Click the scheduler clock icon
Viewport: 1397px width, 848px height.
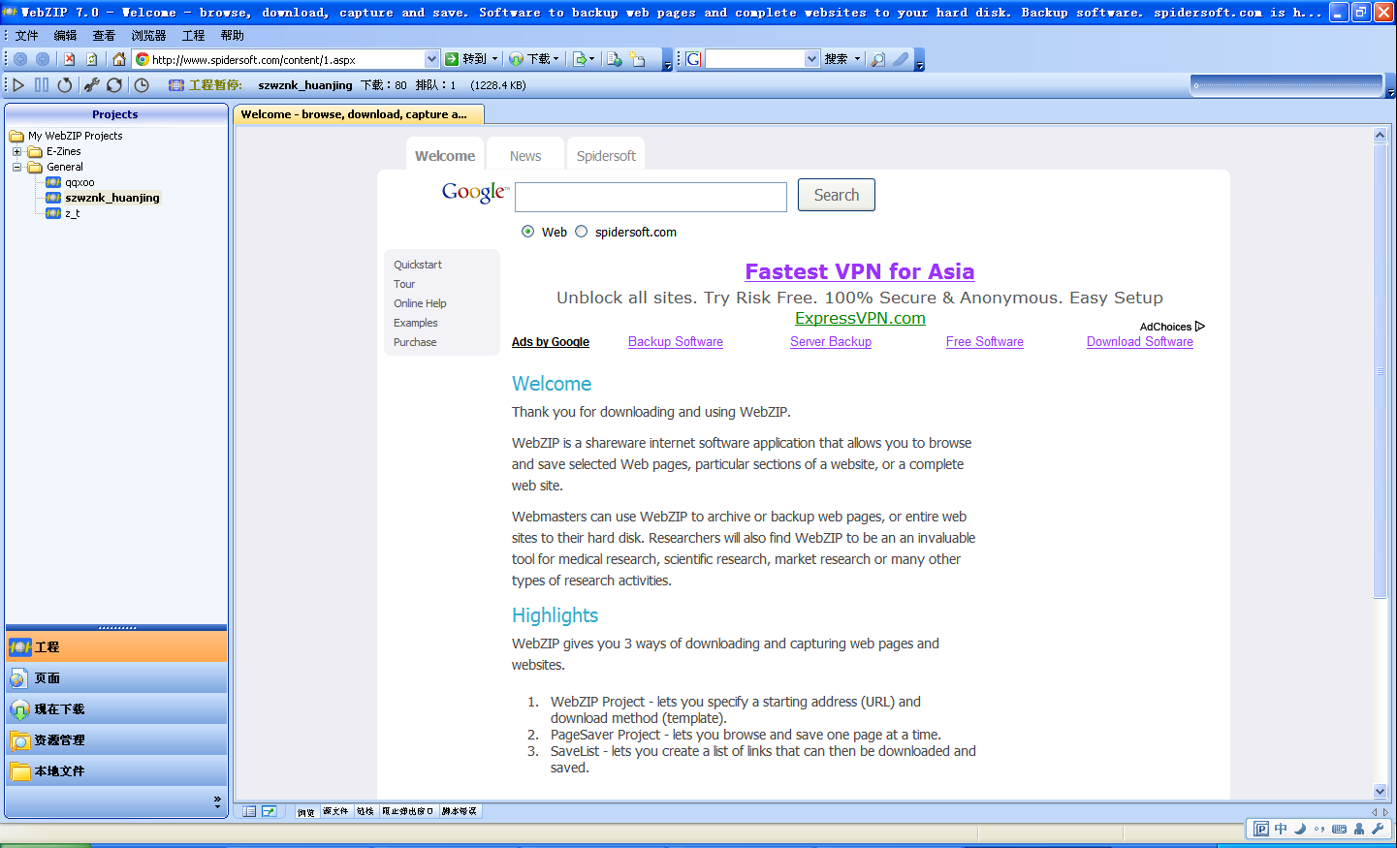(x=142, y=85)
